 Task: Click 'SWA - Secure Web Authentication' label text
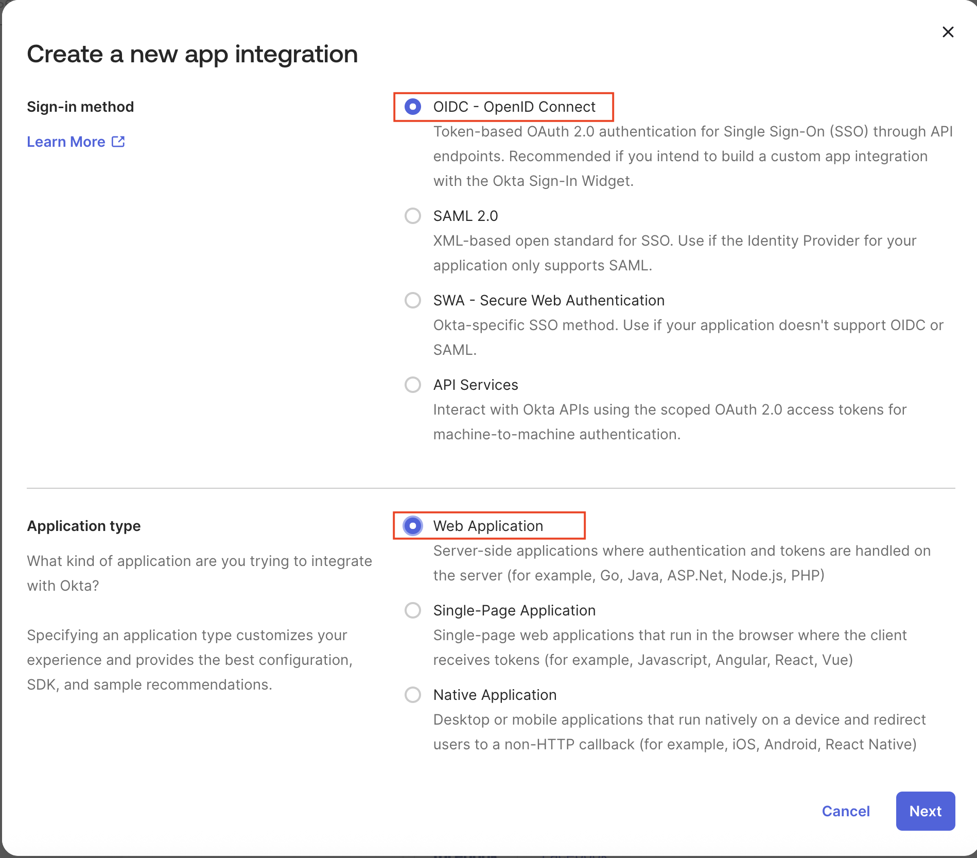(x=548, y=300)
